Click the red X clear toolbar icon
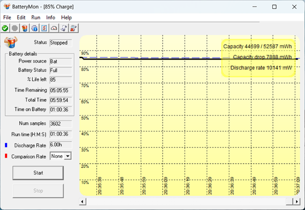This screenshot has width=305, height=210. [74, 28]
